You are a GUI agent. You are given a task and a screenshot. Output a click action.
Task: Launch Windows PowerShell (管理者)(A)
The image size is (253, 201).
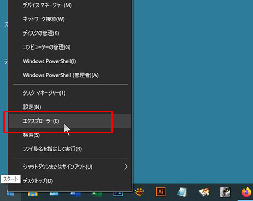click(70, 75)
